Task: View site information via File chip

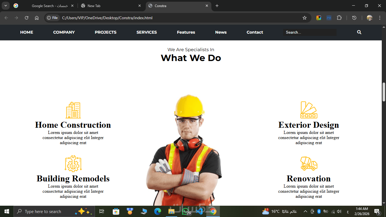Action: 53,18
